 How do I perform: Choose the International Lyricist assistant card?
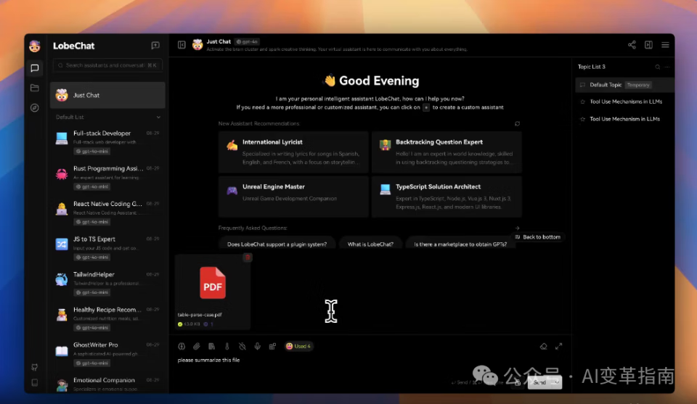293,152
